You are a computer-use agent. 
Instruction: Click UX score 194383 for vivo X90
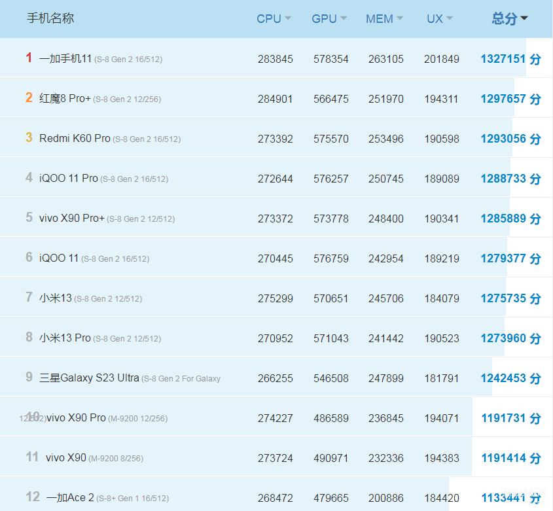(x=442, y=458)
